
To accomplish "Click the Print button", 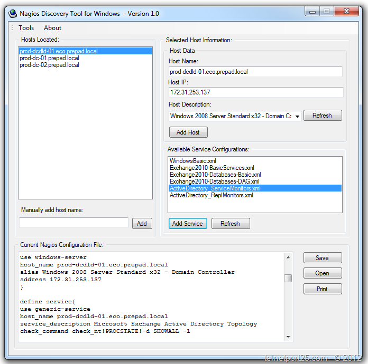I will (x=323, y=289).
